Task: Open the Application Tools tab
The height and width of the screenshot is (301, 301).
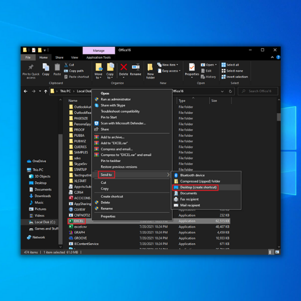Action: pos(98,57)
